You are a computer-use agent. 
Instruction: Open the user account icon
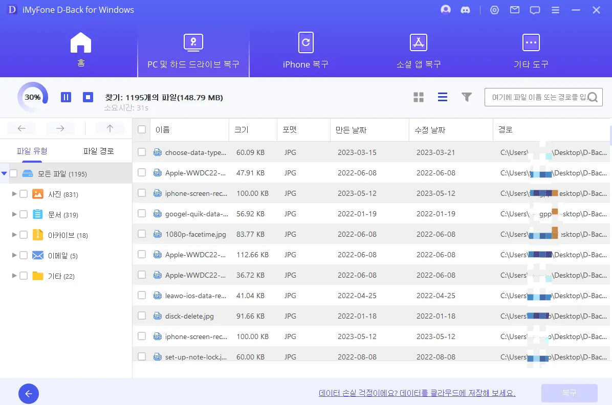[445, 10]
